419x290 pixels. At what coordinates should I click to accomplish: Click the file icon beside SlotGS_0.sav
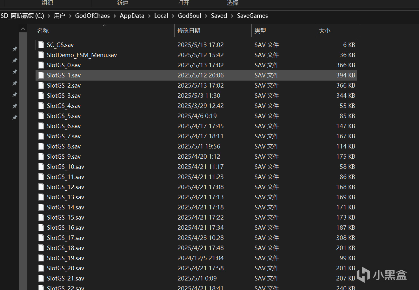41,65
